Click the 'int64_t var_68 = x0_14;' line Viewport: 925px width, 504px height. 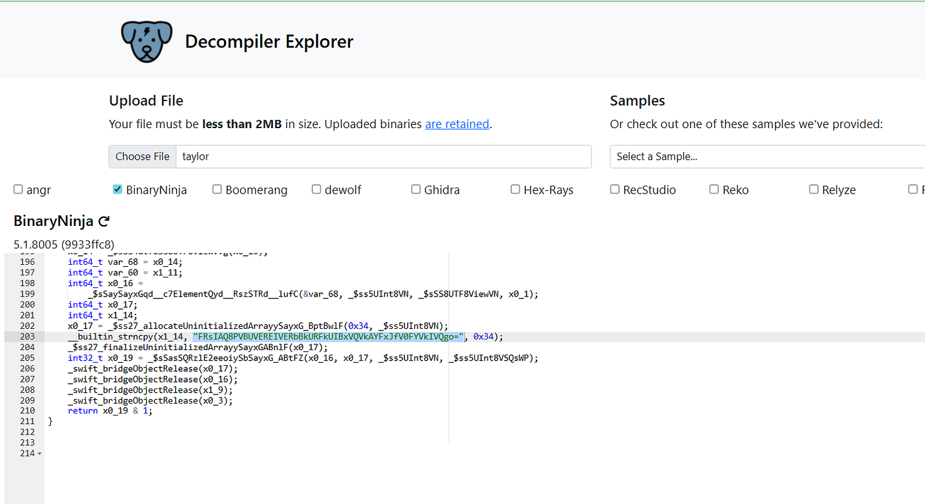pos(126,262)
